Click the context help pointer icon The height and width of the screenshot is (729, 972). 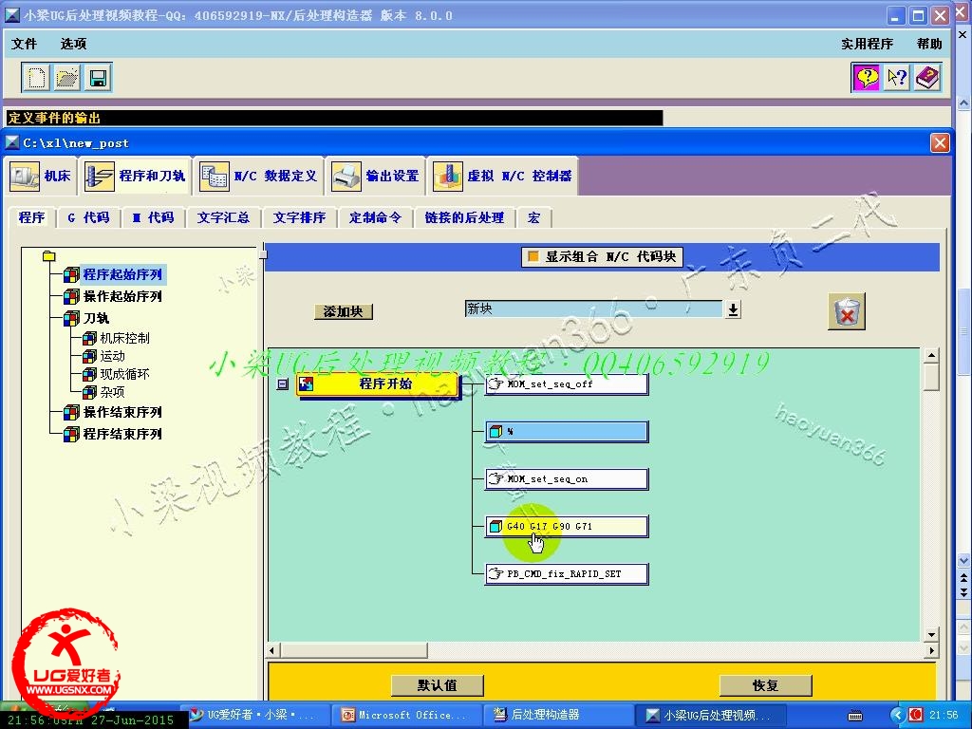896,78
